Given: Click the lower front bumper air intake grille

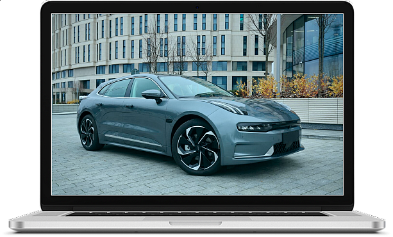Looking at the screenshot, I should tap(286, 148).
